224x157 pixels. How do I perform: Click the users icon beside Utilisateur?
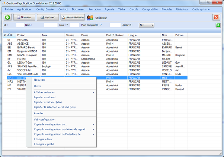[90, 17]
